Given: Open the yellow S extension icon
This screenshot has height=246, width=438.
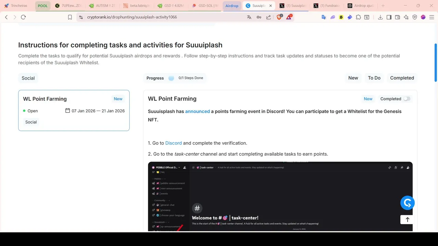Looking at the screenshot, I should 341,17.
